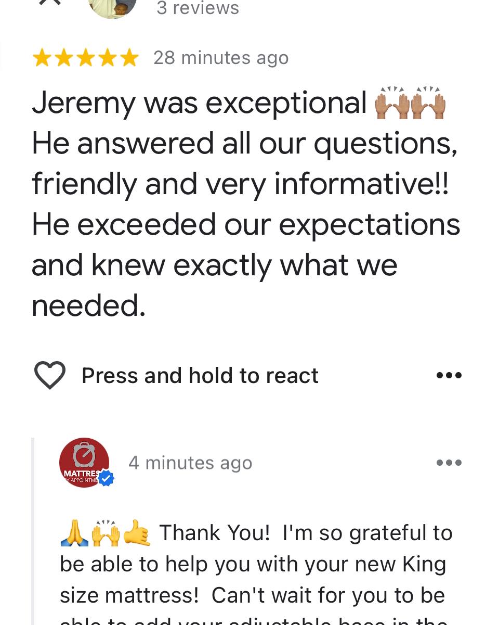Open review options three-dot menu

[x=449, y=375]
